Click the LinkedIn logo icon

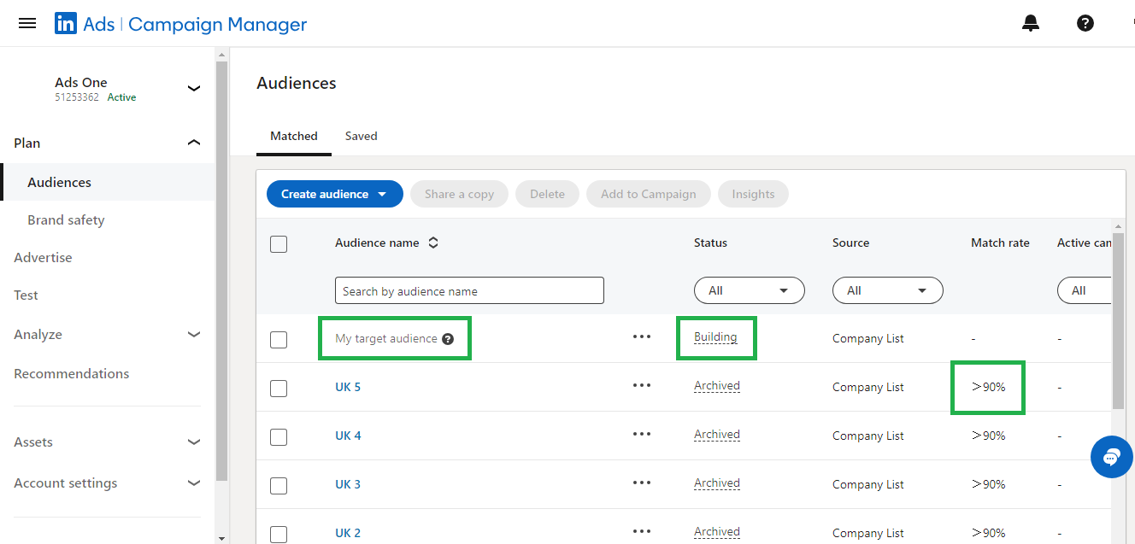pyautogui.click(x=66, y=24)
